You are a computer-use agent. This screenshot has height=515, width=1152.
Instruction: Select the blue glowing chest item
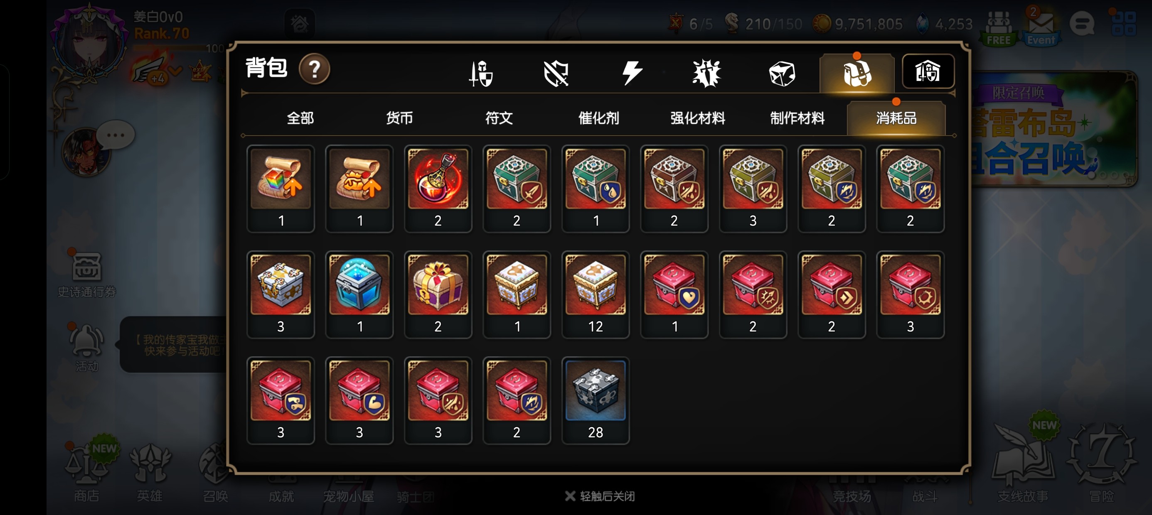(x=359, y=294)
